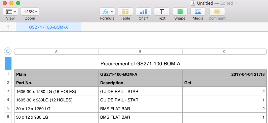Select GUIDE RAIL - STAR cell in row 4
The height and width of the screenshot is (123, 268).
[140, 100]
